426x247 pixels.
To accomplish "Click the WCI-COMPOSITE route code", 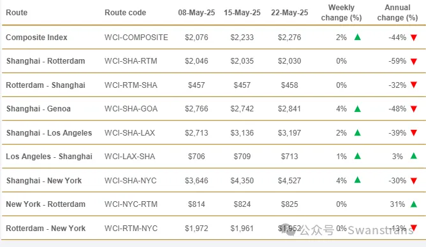I will [x=136, y=38].
